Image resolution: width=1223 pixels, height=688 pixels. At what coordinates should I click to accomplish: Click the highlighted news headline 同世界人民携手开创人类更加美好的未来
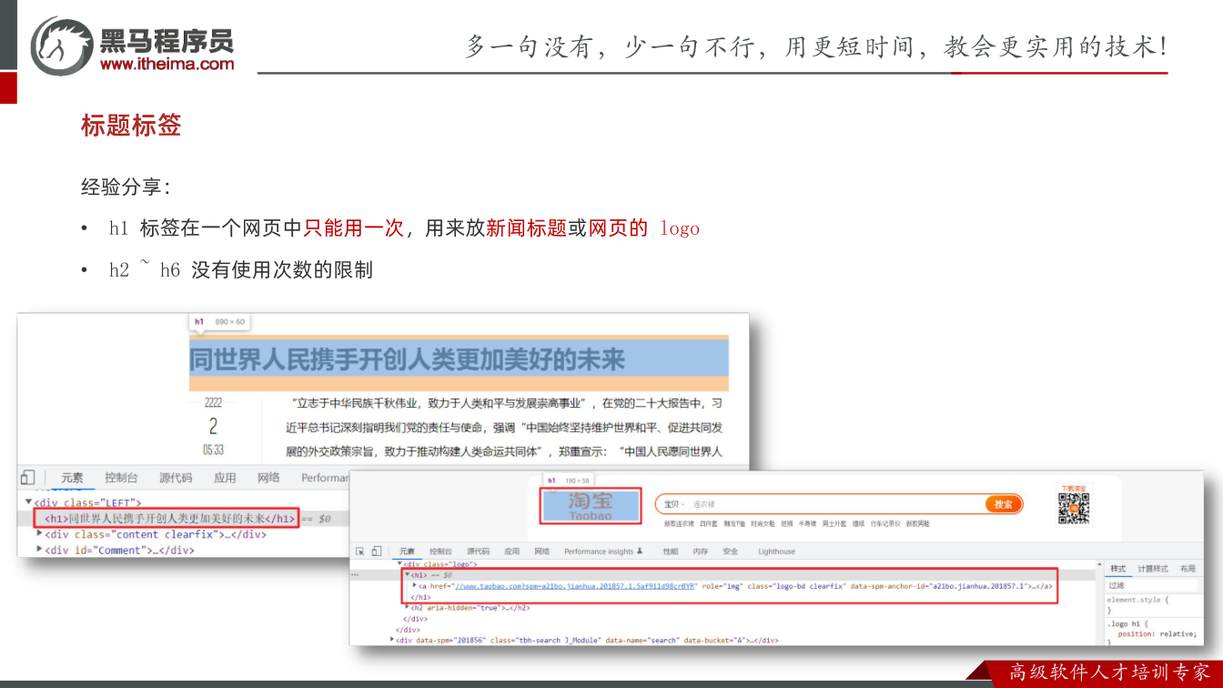pyautogui.click(x=407, y=359)
